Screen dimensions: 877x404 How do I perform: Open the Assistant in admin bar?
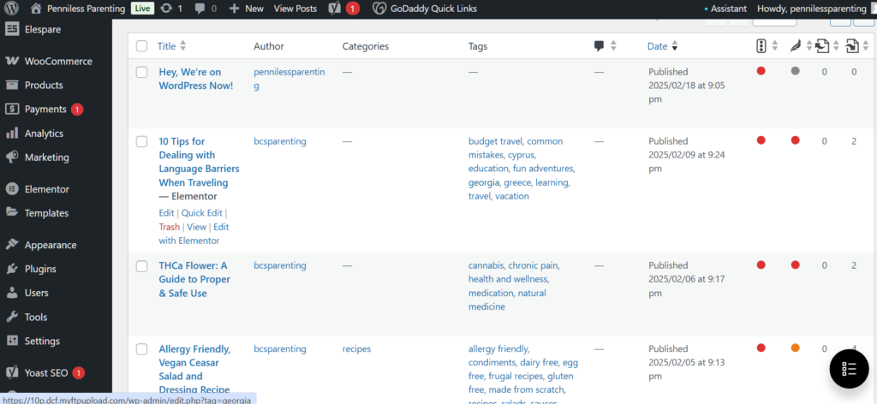coord(725,9)
